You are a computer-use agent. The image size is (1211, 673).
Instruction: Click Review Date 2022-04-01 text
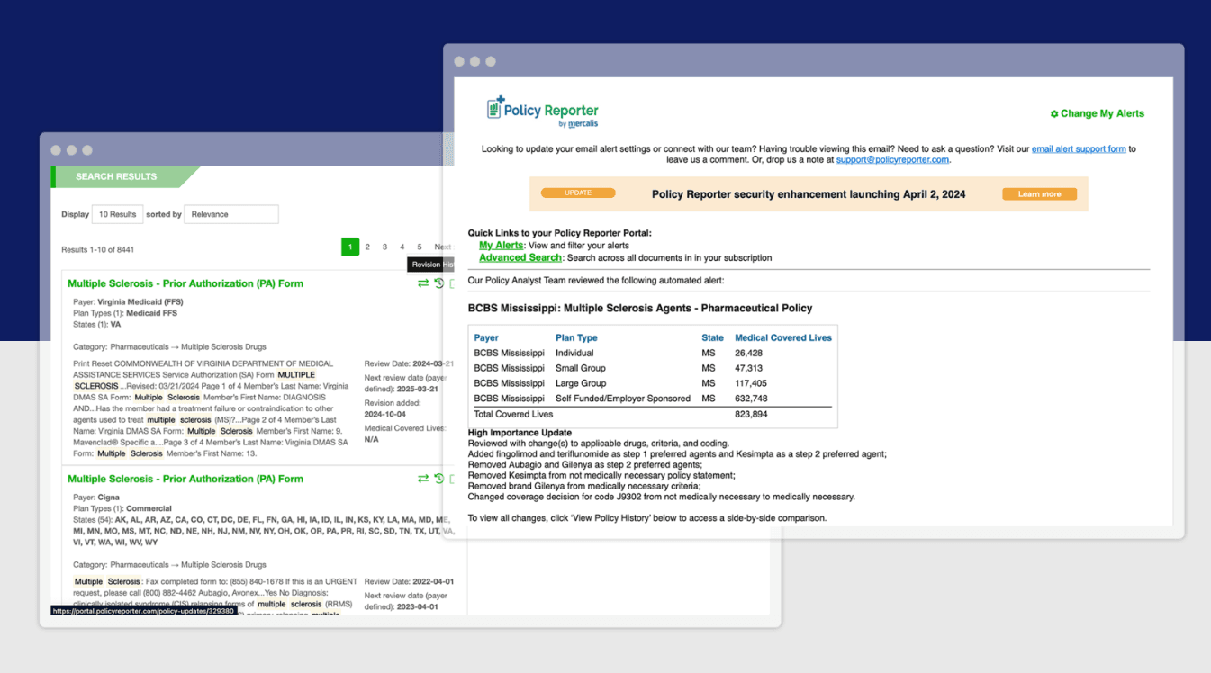point(410,581)
